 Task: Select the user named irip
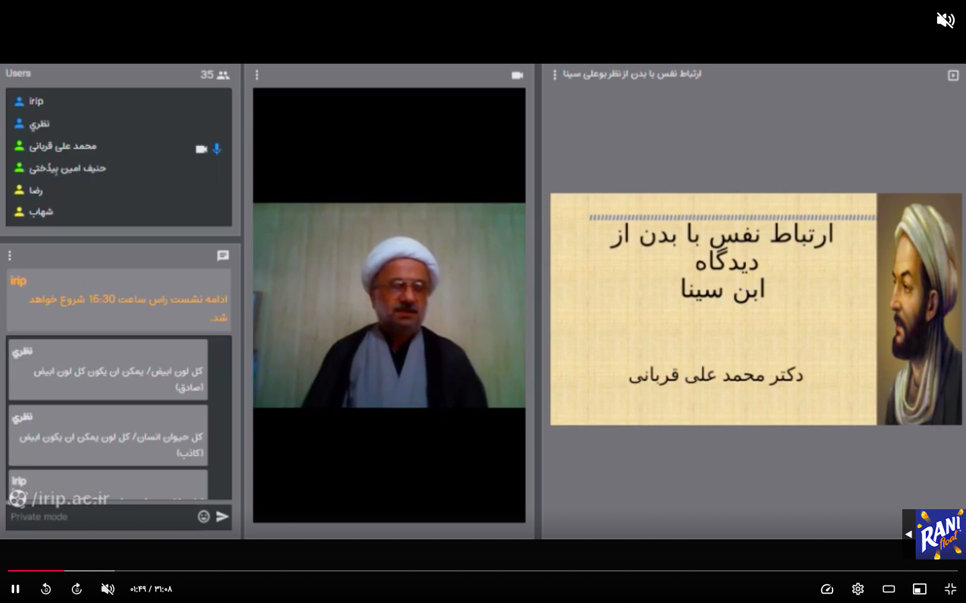pyautogui.click(x=36, y=101)
